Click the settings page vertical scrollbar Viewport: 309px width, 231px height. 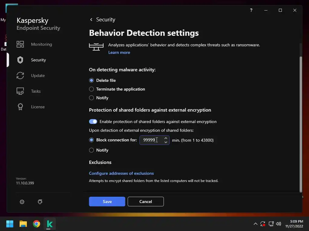pos(301,125)
